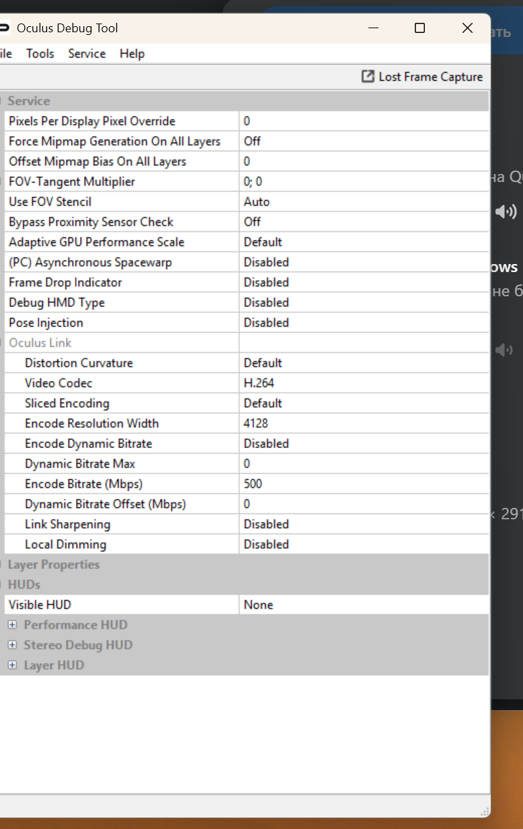Click speaker volume icon in background window
This screenshot has width=523, height=829.
point(506,212)
